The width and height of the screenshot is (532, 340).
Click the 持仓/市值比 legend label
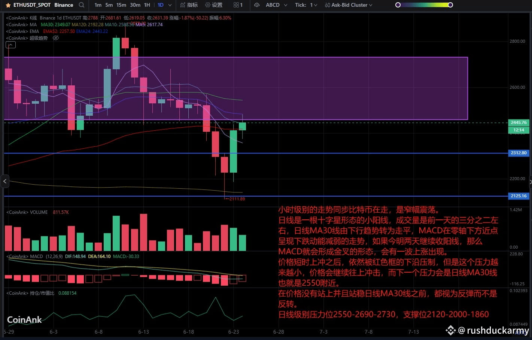[42, 293]
